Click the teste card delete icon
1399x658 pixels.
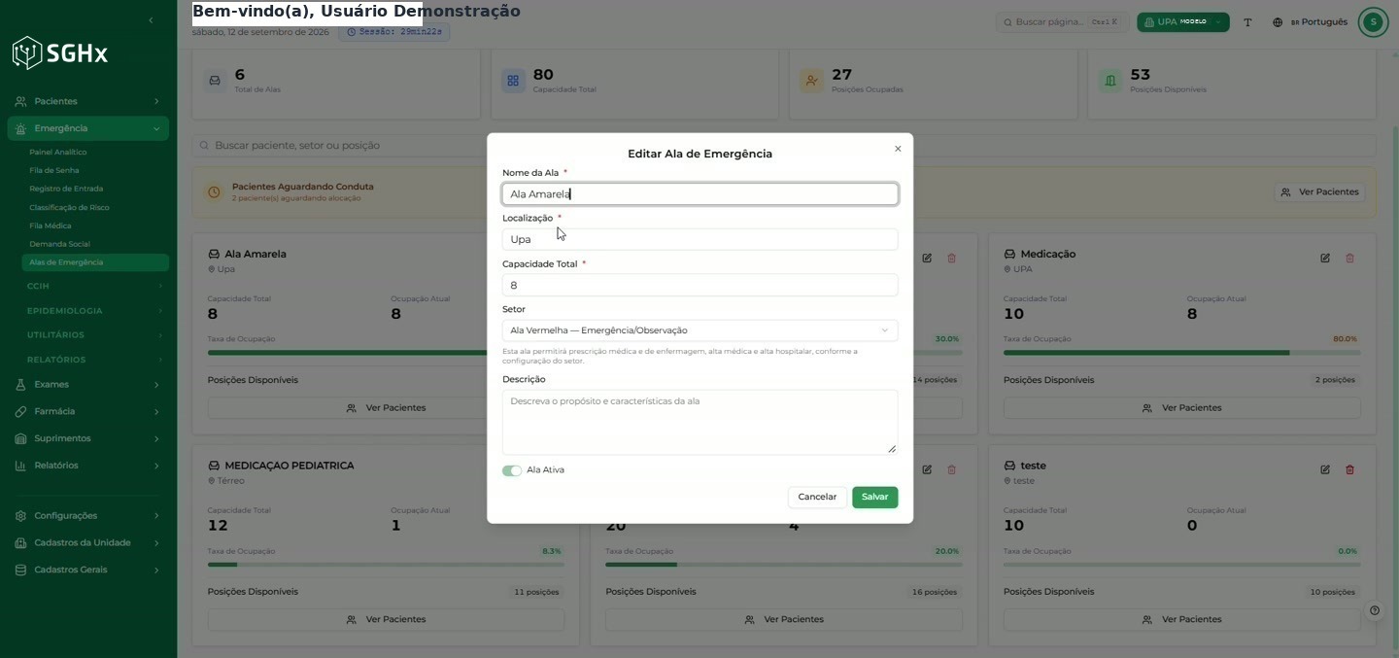tap(1349, 470)
